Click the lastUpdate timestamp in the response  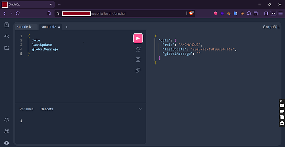click(x=213, y=49)
